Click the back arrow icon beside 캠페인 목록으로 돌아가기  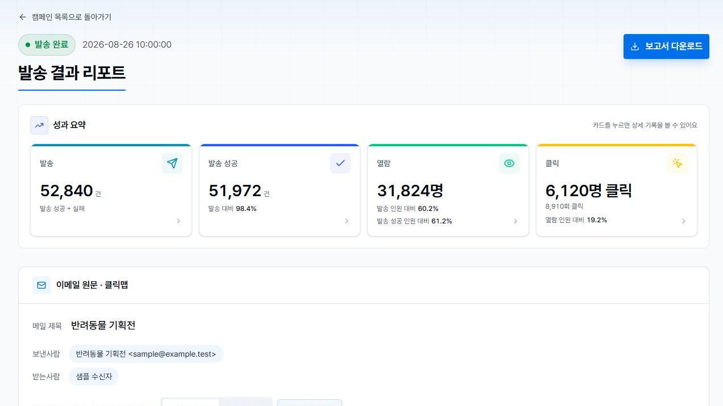coord(23,17)
